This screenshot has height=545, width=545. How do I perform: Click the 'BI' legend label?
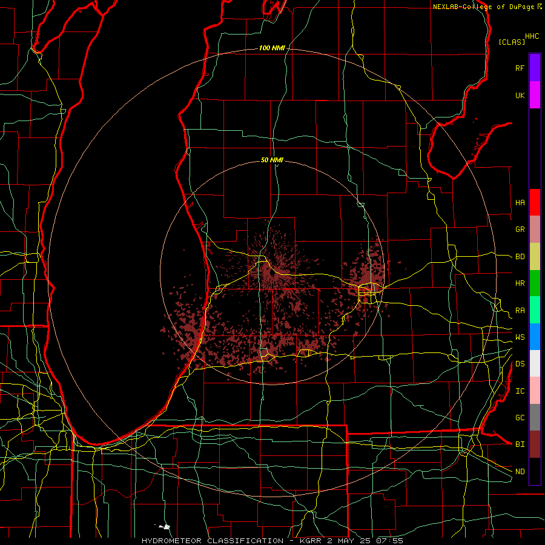(x=520, y=444)
